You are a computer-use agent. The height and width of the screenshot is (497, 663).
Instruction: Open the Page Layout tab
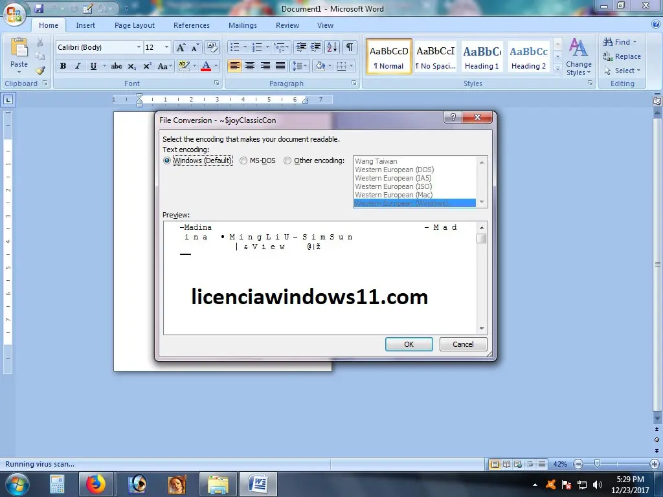[x=135, y=25]
